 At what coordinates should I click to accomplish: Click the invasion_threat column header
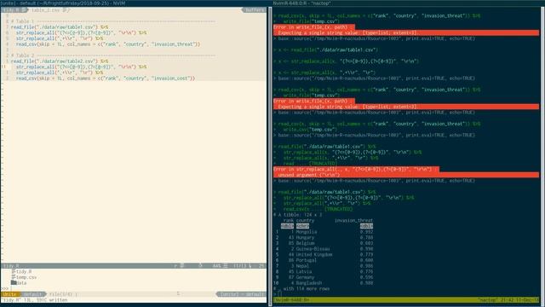[x=353, y=220]
